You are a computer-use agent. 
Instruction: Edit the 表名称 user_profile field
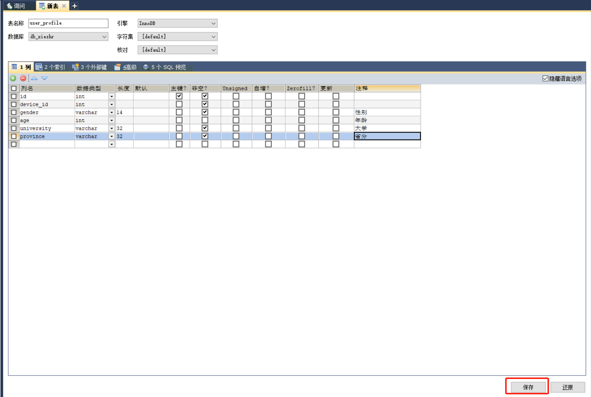pos(68,23)
